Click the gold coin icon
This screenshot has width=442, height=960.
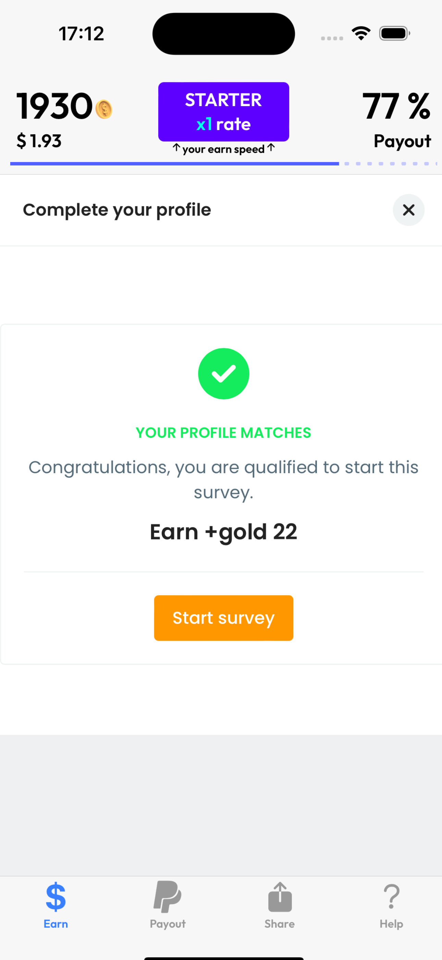(104, 110)
